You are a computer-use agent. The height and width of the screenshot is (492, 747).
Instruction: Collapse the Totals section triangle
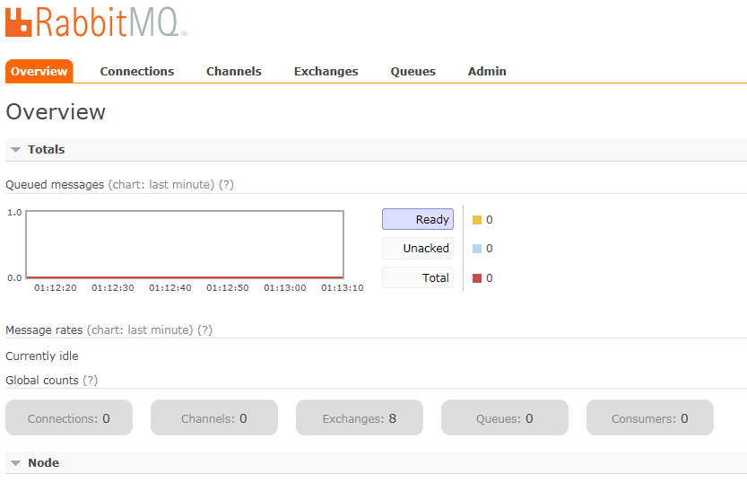point(16,150)
